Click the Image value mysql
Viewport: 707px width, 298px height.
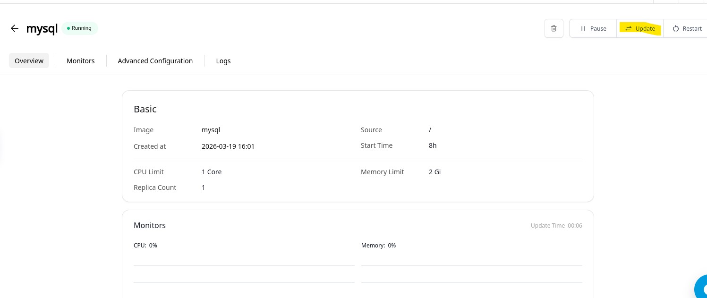tap(211, 130)
